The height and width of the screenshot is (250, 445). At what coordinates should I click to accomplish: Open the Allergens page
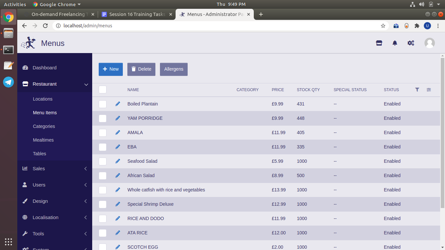pos(174,69)
